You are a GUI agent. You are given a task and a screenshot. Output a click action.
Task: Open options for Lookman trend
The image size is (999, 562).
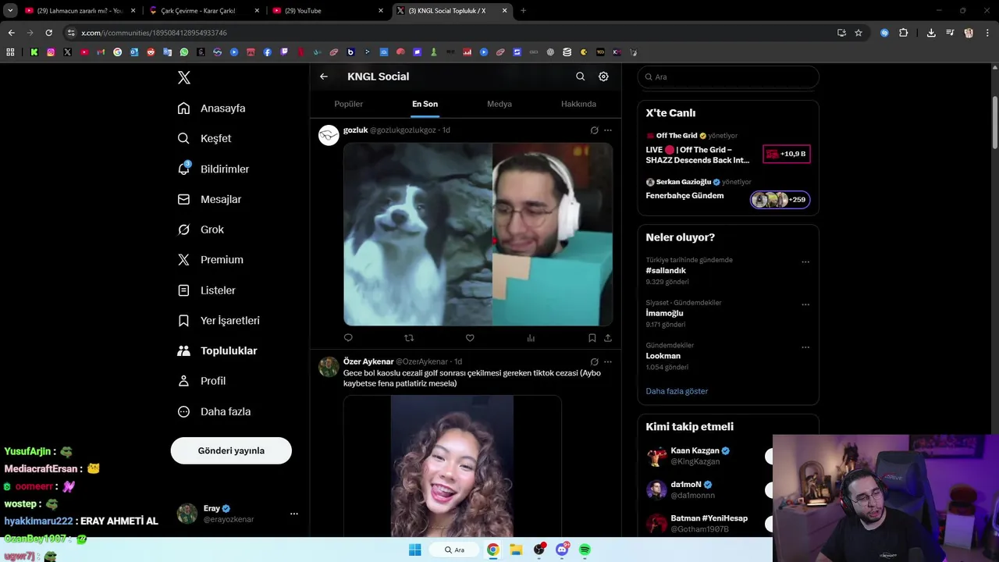[x=805, y=347]
